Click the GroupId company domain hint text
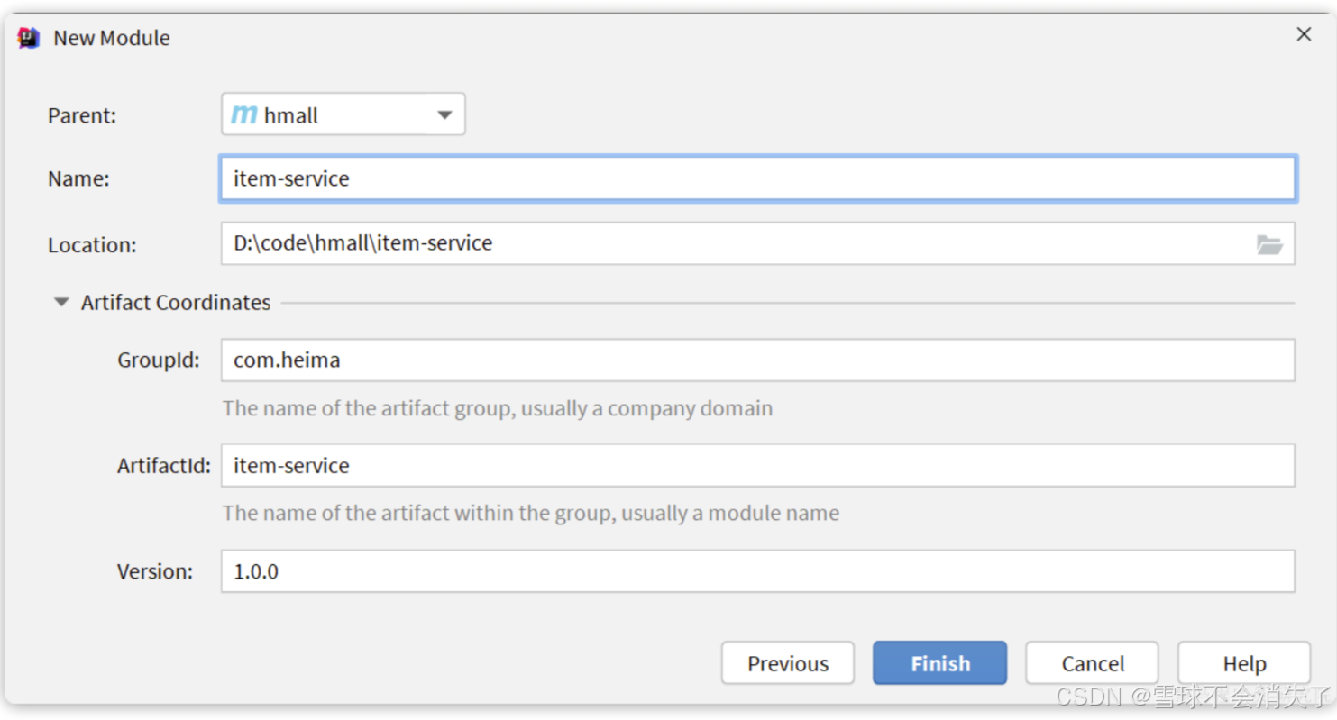Screen dimensions: 1337x720 [x=498, y=408]
